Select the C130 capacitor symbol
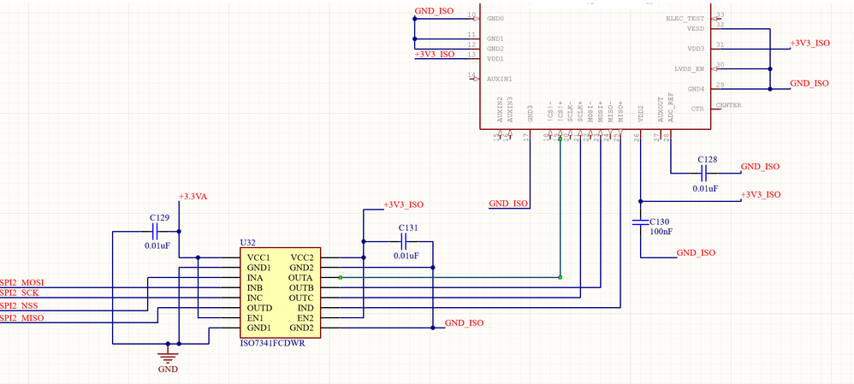854x384 pixels. [x=640, y=222]
